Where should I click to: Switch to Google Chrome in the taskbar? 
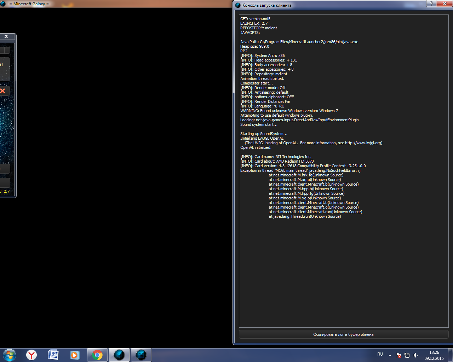(x=97, y=355)
